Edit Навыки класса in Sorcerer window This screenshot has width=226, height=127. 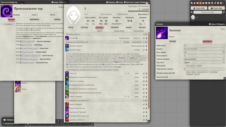click(167, 77)
